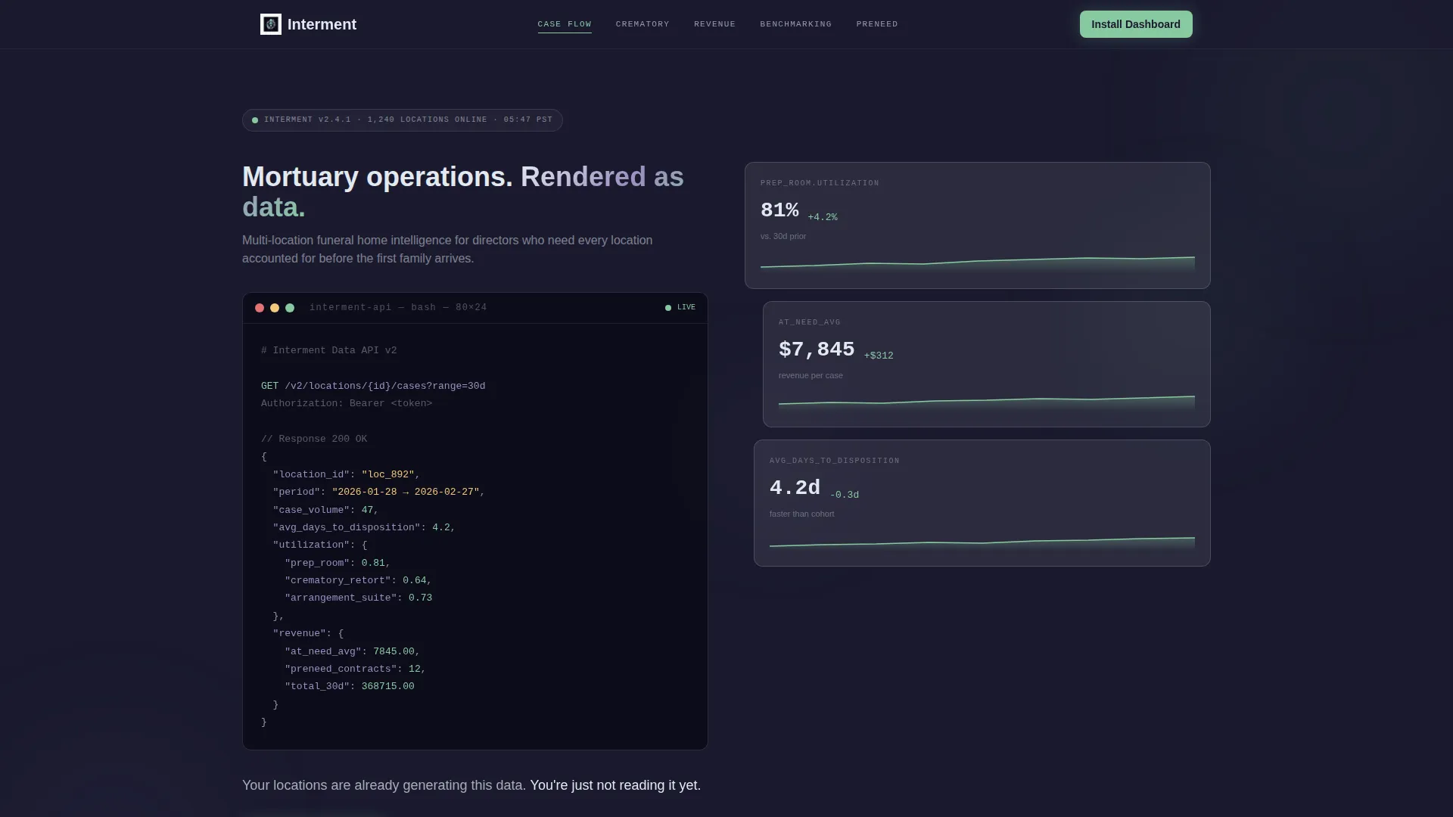The image size is (1453, 817).
Task: Click green status dot in version pill
Action: pos(255,120)
